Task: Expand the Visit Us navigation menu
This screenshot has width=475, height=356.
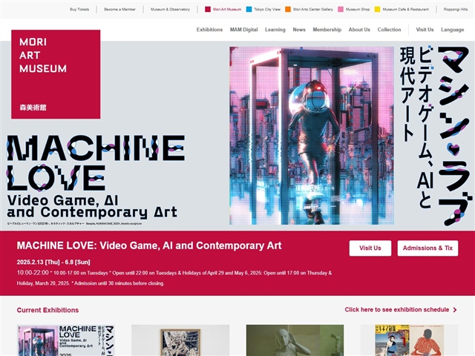Action: click(x=425, y=30)
